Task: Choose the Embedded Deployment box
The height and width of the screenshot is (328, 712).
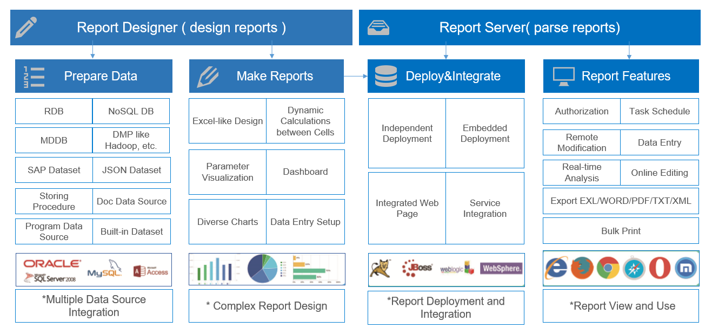Action: 485,133
